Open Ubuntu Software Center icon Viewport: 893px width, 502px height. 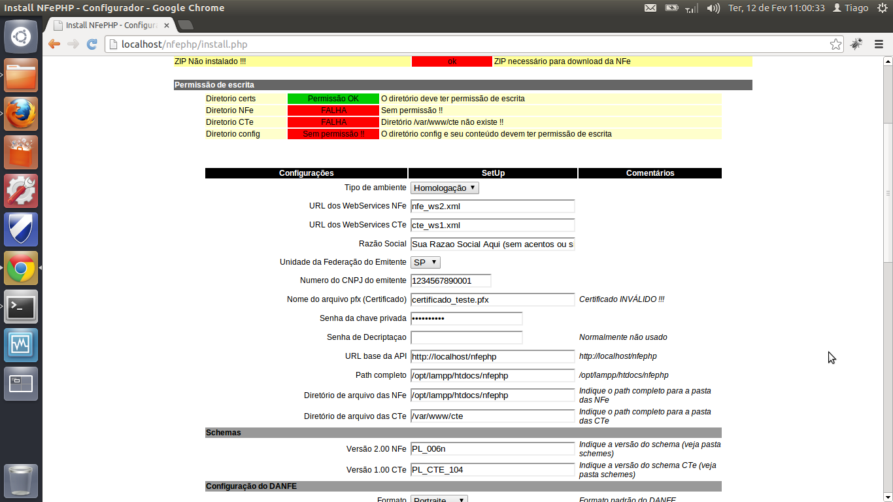point(21,152)
